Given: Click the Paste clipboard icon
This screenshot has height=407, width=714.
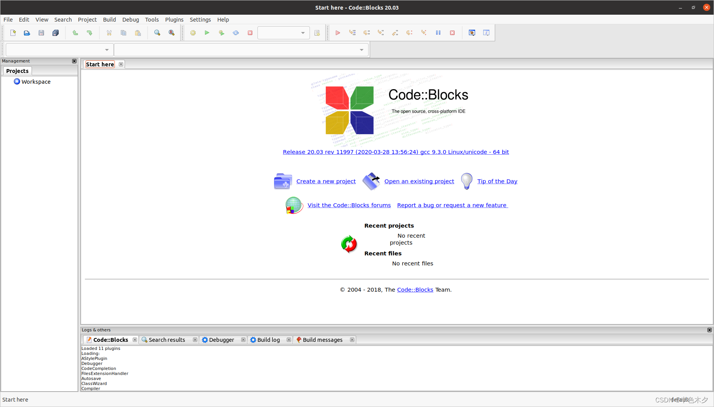Looking at the screenshot, I should coord(138,33).
